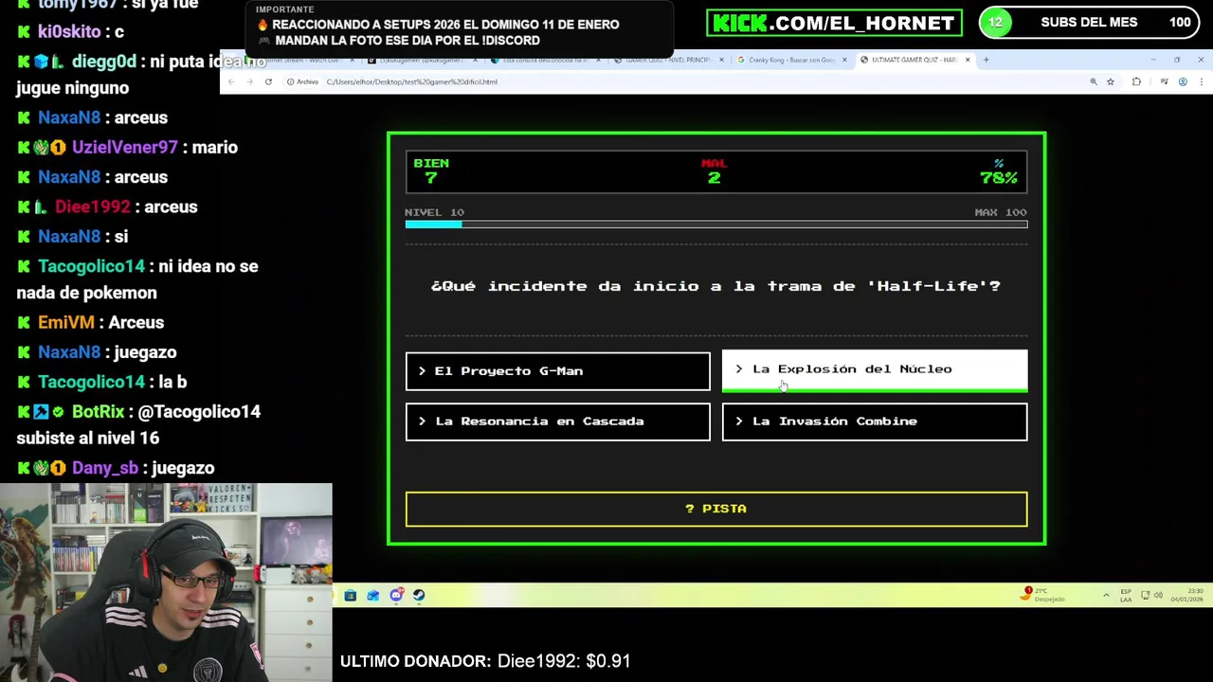Image resolution: width=1213 pixels, height=682 pixels.
Task: Click the Archivo site info chip
Action: click(304, 81)
